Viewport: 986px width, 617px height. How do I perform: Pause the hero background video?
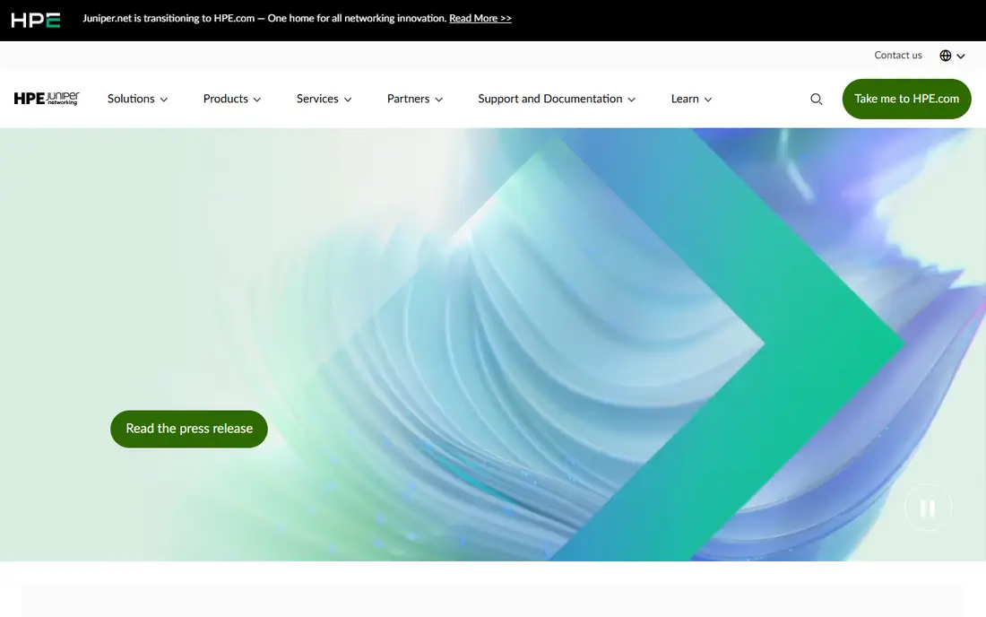click(928, 508)
